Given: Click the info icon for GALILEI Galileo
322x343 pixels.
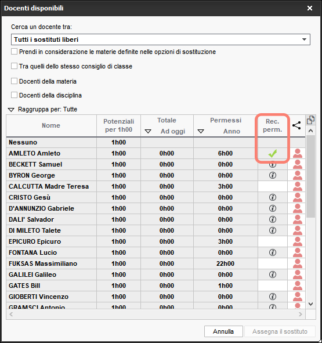Looking at the screenshot, I should 273,275.
